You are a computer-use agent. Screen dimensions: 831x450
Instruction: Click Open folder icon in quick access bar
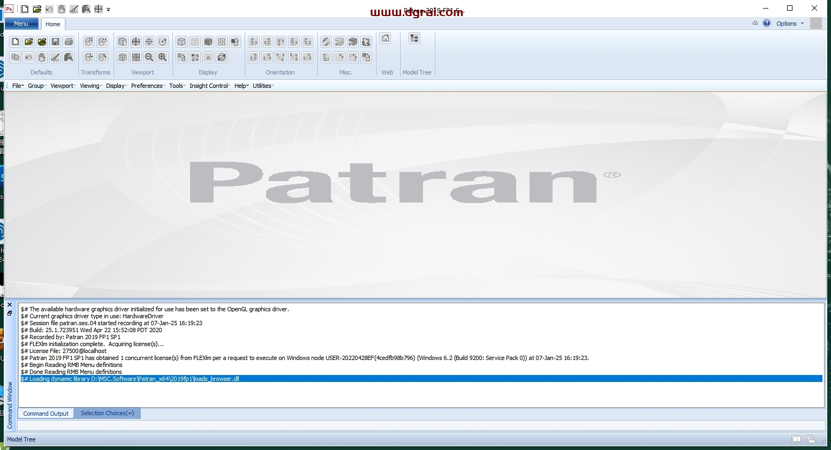(37, 9)
